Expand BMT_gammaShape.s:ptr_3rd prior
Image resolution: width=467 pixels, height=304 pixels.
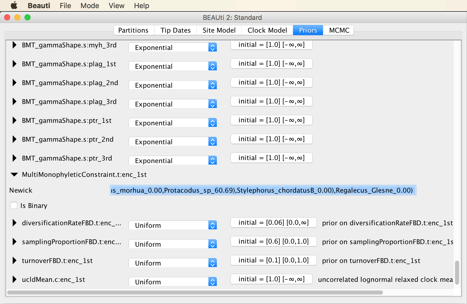[14, 158]
